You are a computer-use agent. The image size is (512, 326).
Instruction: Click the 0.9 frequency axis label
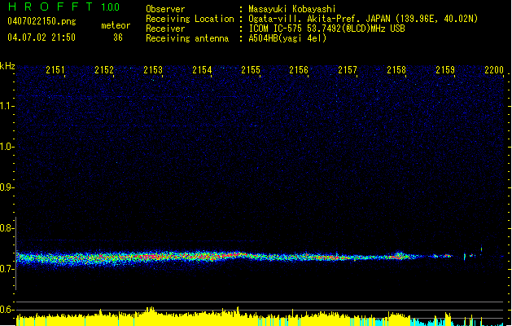tap(7, 187)
